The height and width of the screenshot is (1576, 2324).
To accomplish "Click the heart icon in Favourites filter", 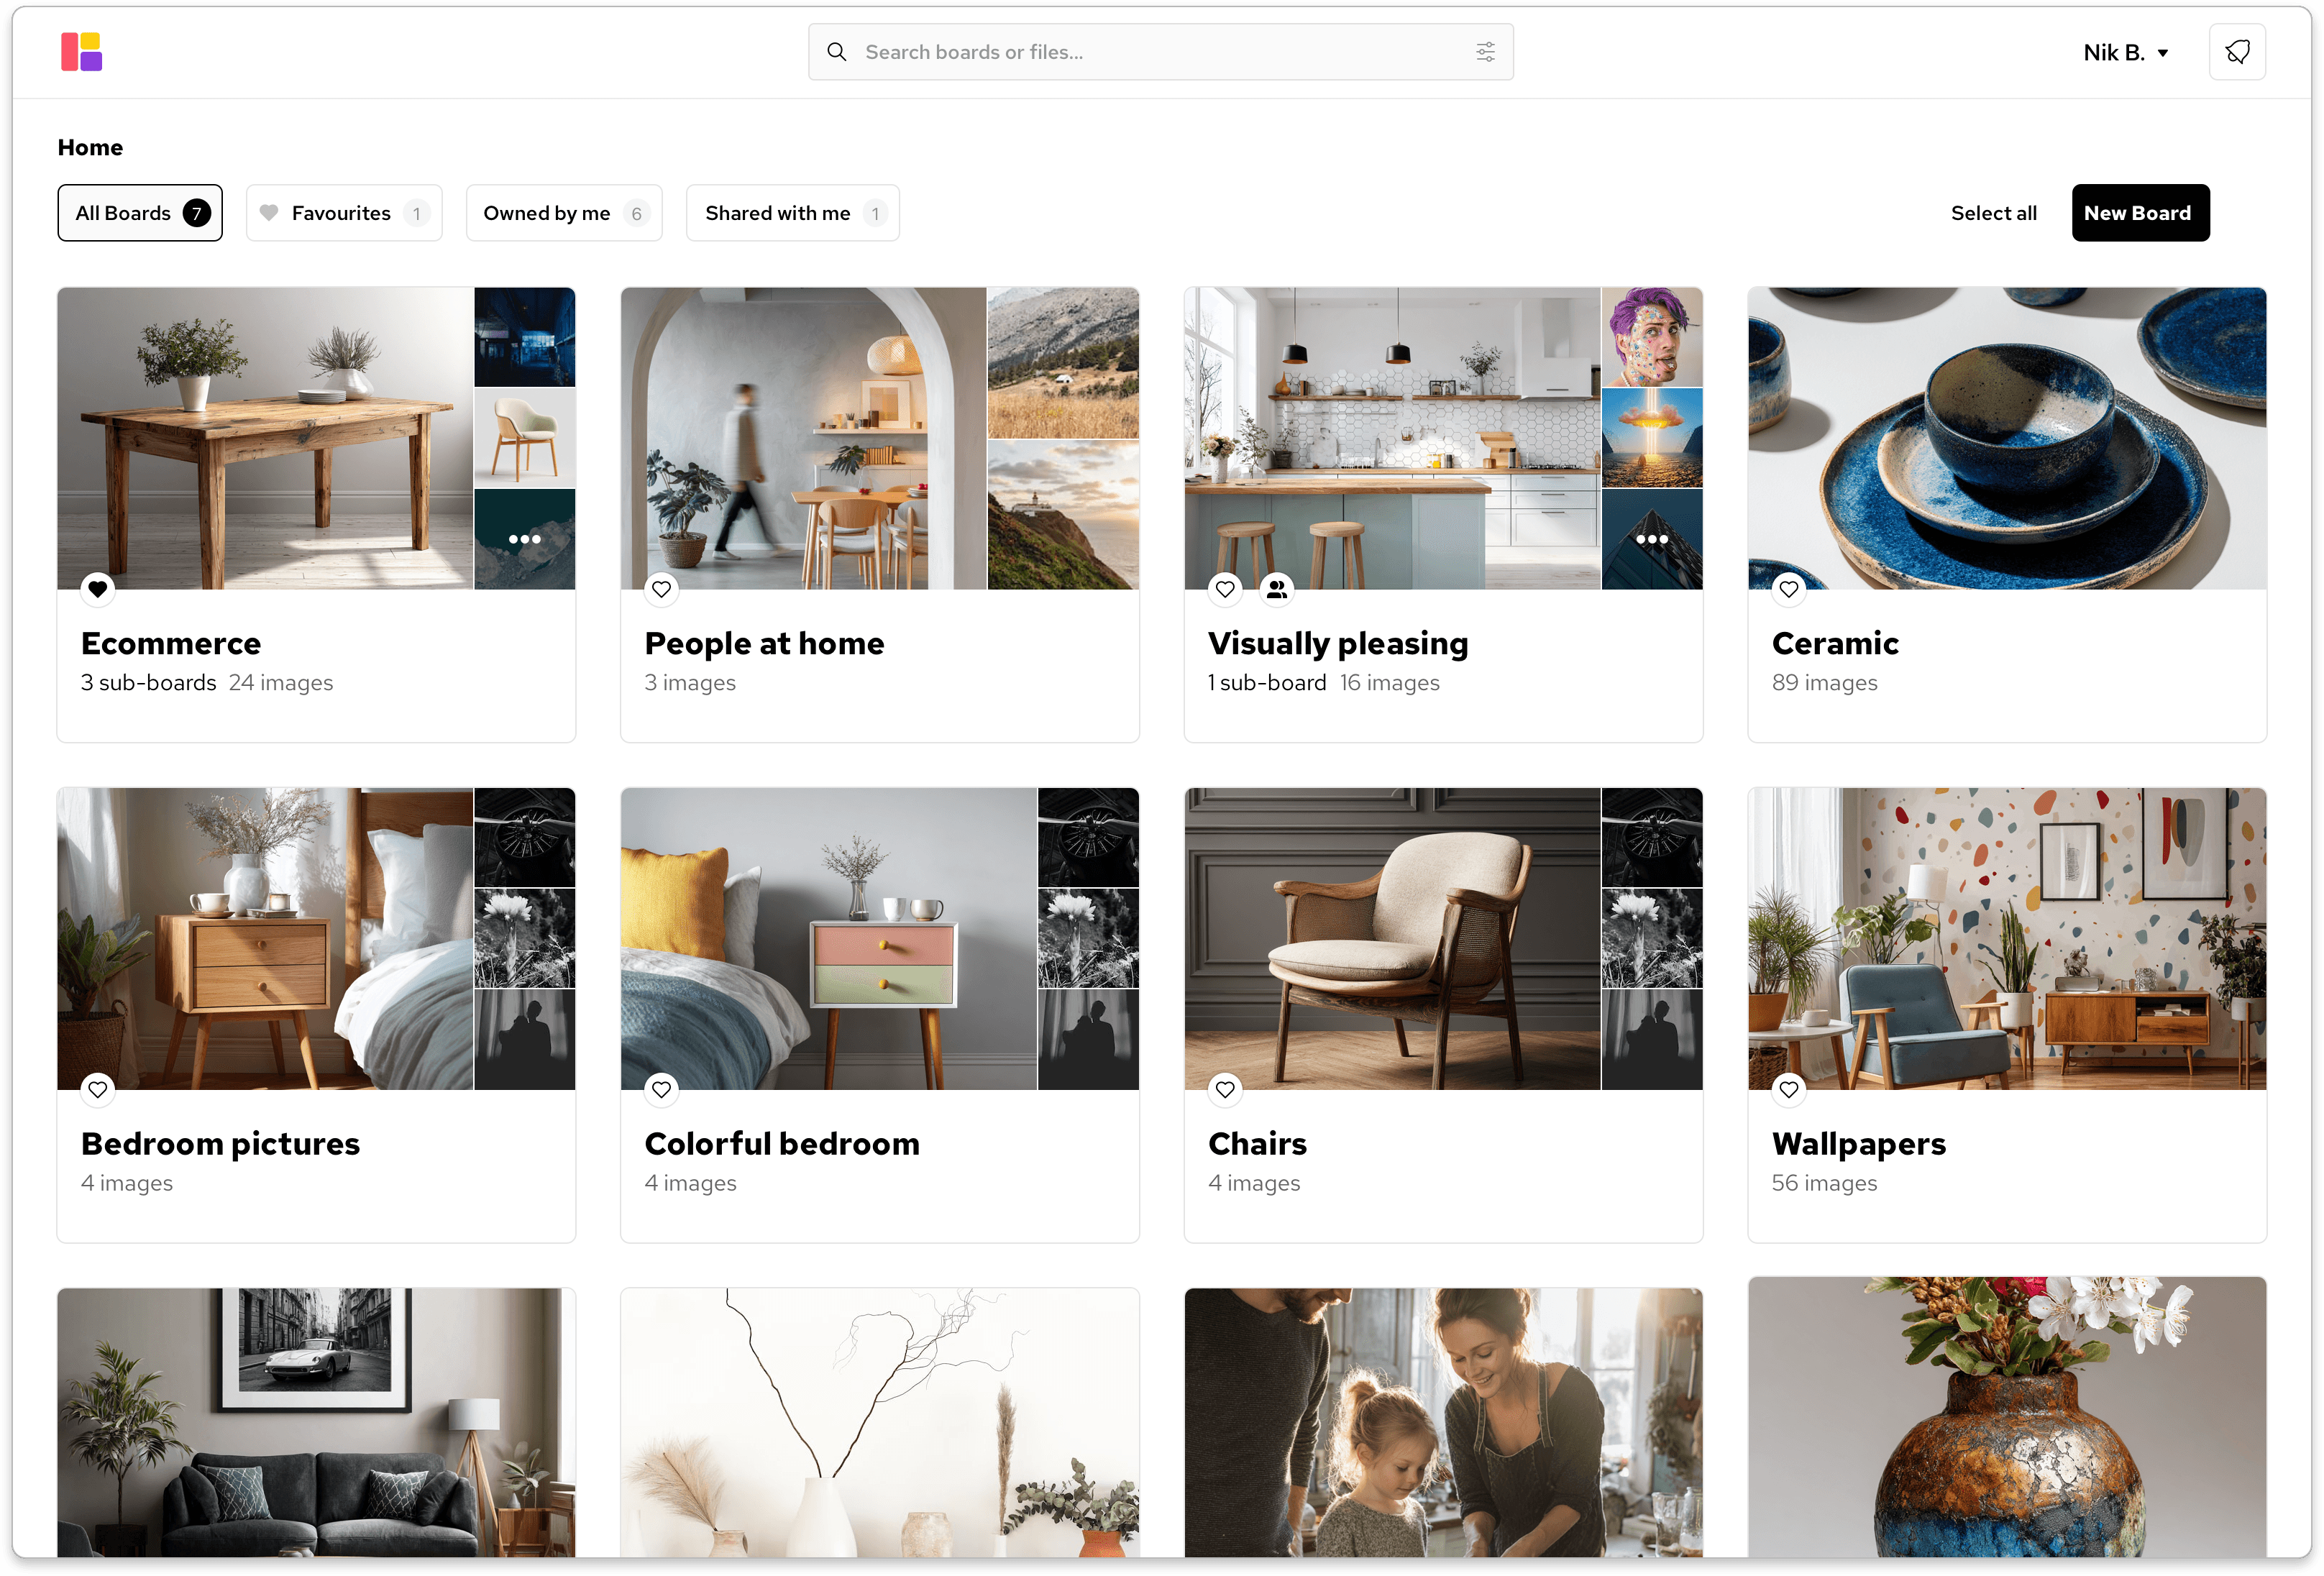I will [269, 213].
